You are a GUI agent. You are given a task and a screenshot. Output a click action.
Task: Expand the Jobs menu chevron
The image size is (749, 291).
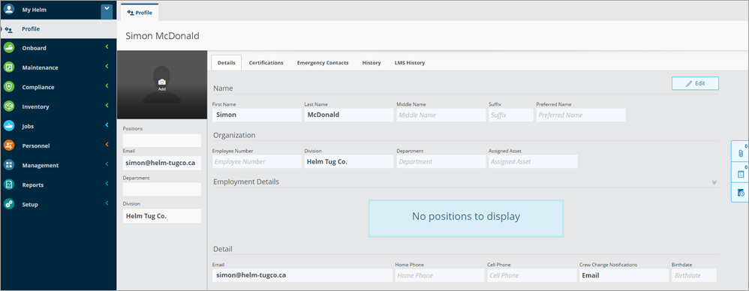pos(107,125)
